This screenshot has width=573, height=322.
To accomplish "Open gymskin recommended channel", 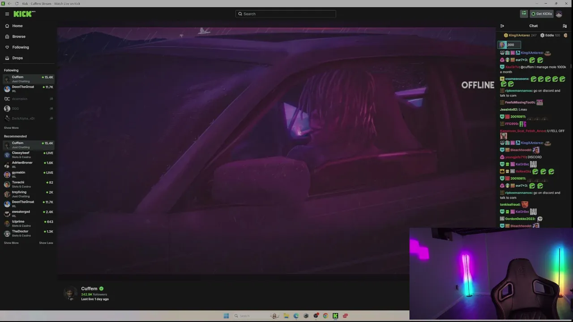I will click(x=29, y=174).
